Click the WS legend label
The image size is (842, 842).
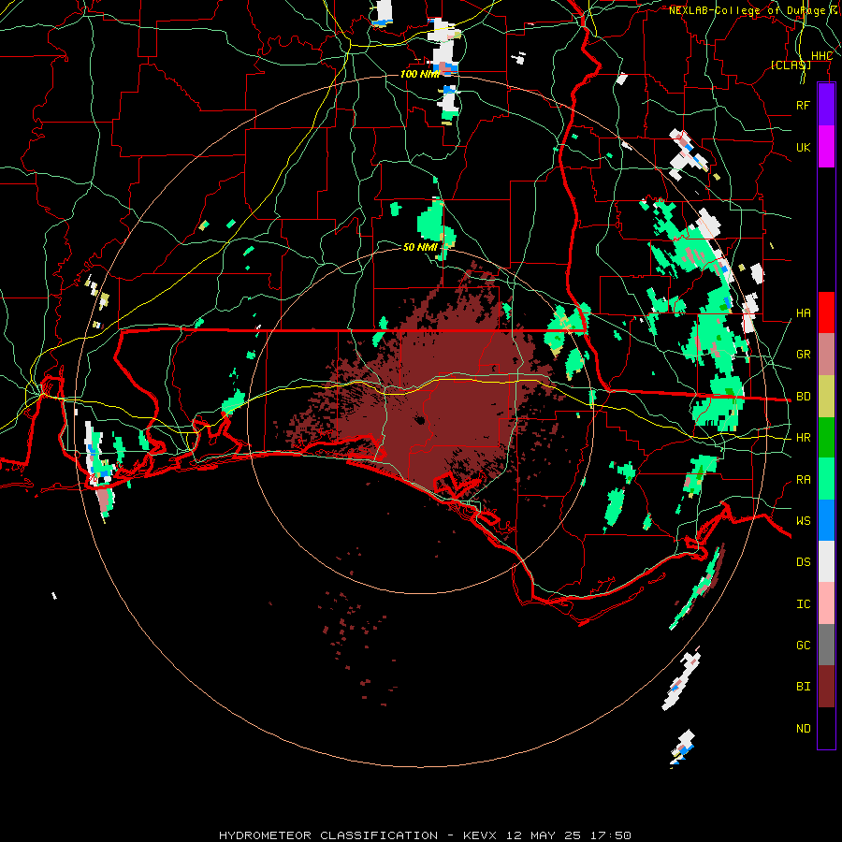(803, 521)
